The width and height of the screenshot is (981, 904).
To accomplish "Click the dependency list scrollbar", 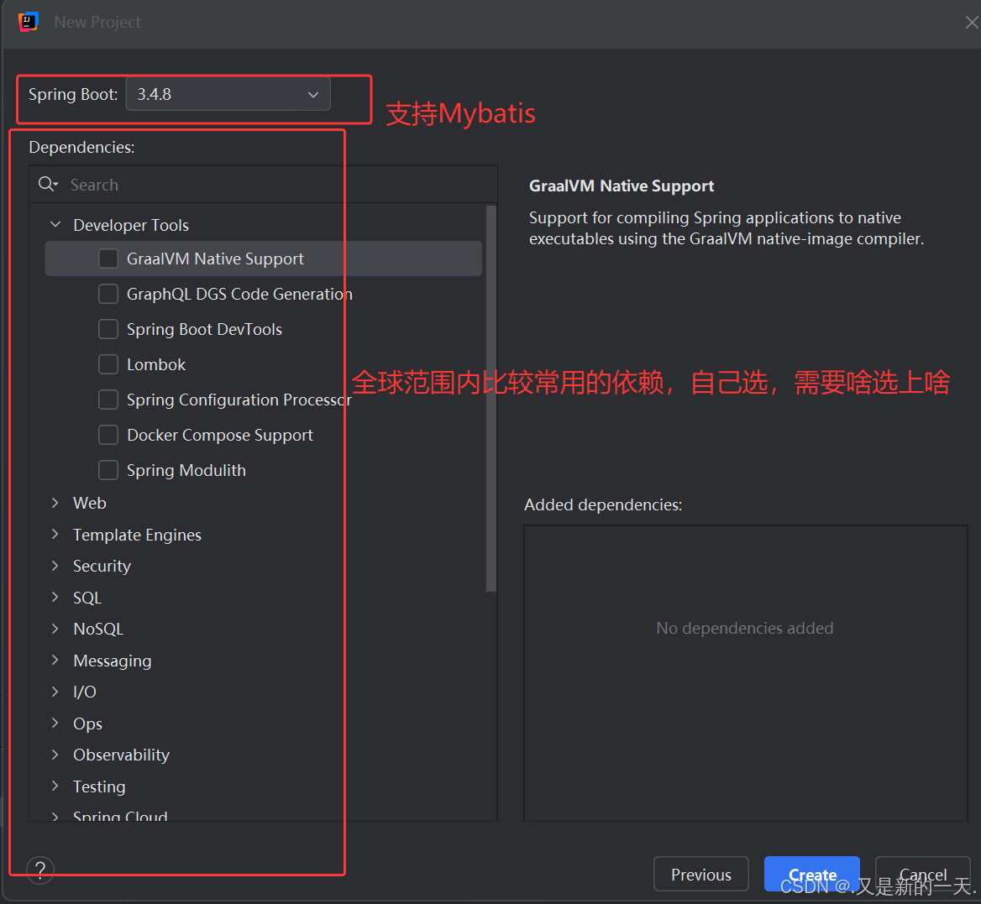I will pos(491,398).
